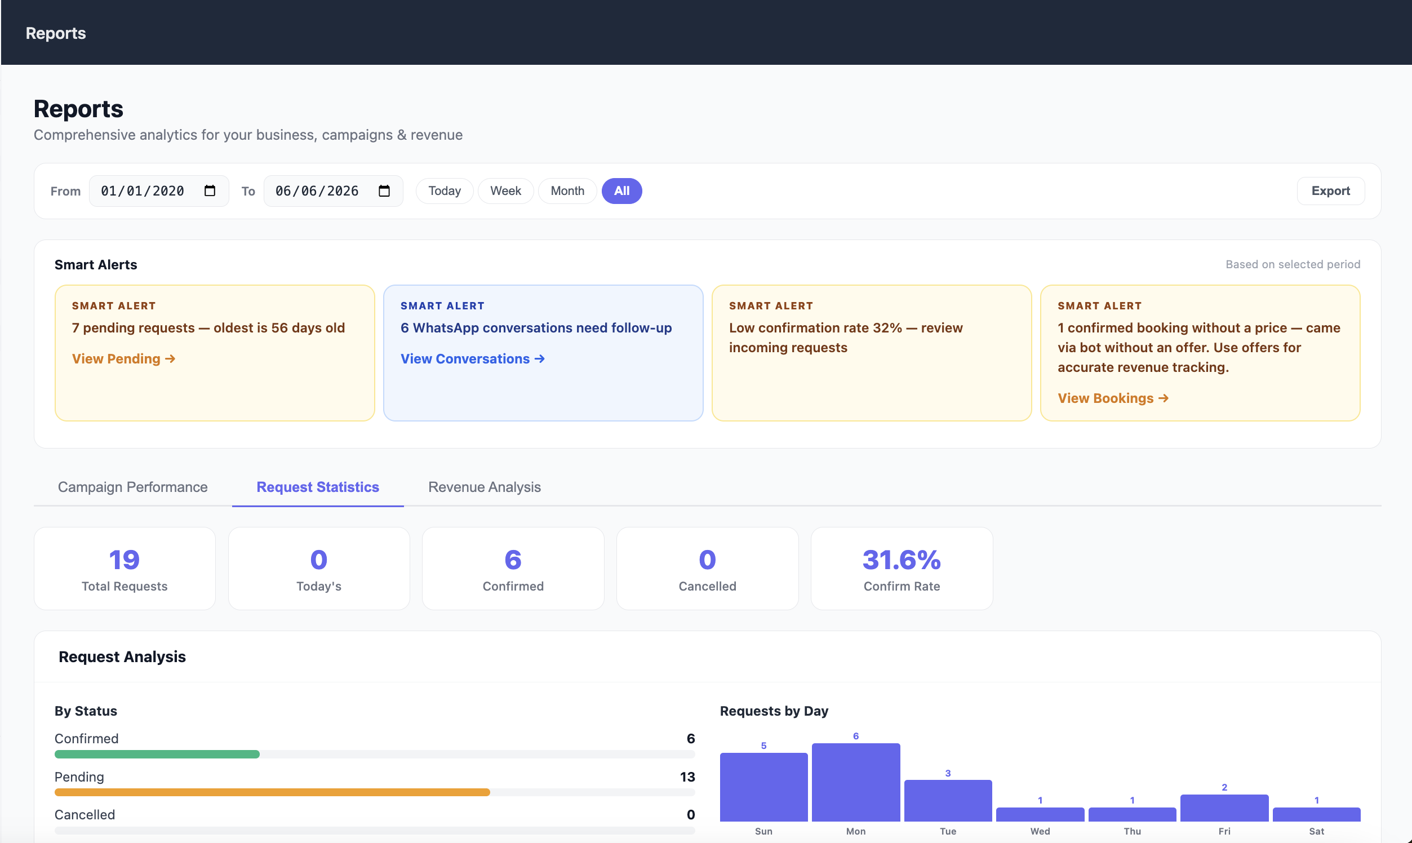Click the WhatsApp conversations need follow-up alert text
Viewport: 1412px width, 843px height.
point(536,328)
